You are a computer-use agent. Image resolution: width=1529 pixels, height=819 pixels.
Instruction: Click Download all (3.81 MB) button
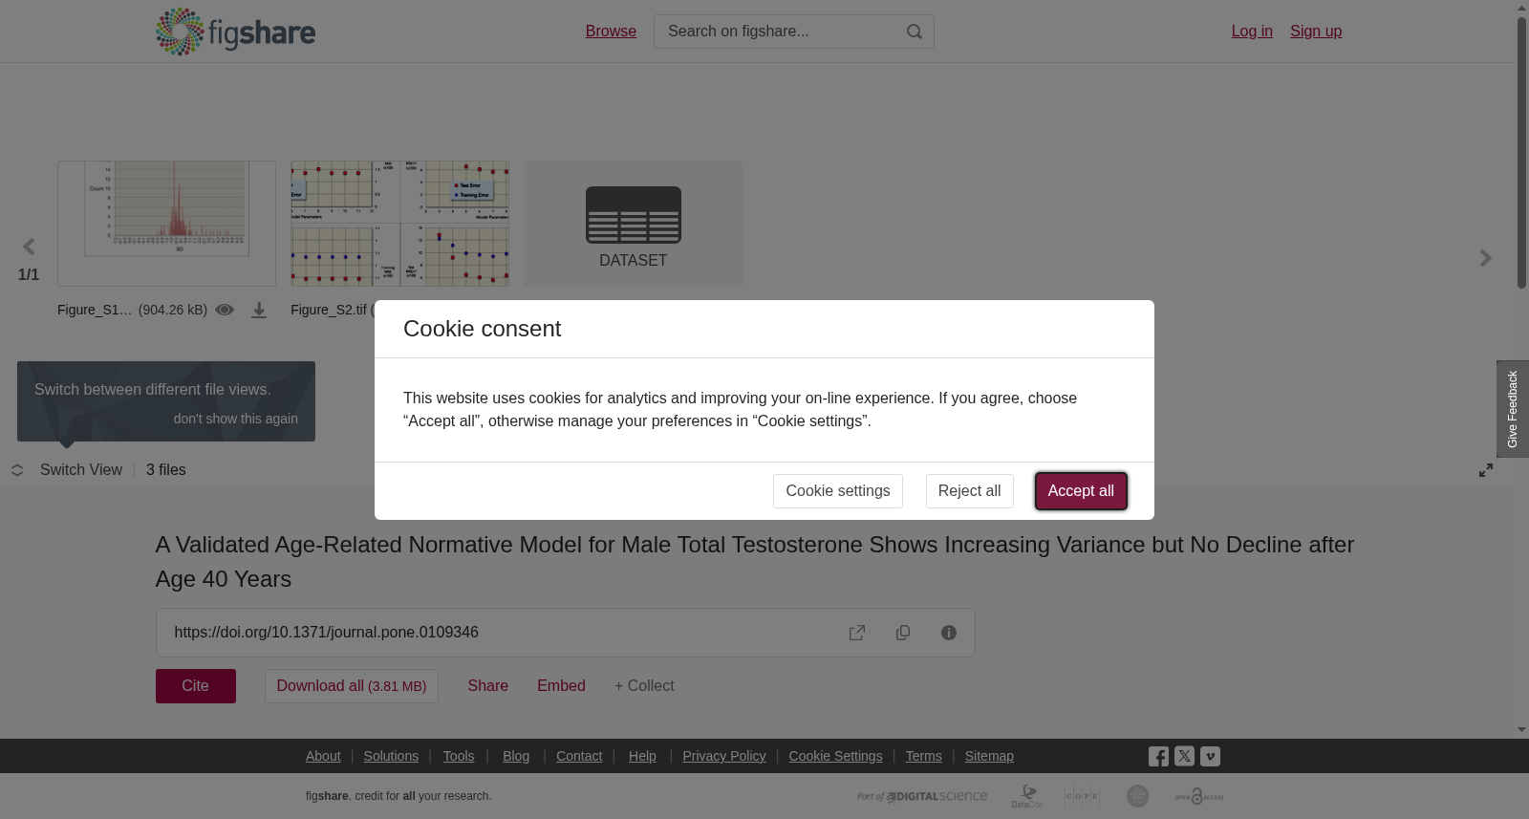click(352, 686)
